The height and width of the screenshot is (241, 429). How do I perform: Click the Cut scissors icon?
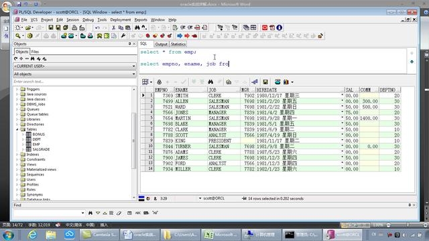[113, 27]
